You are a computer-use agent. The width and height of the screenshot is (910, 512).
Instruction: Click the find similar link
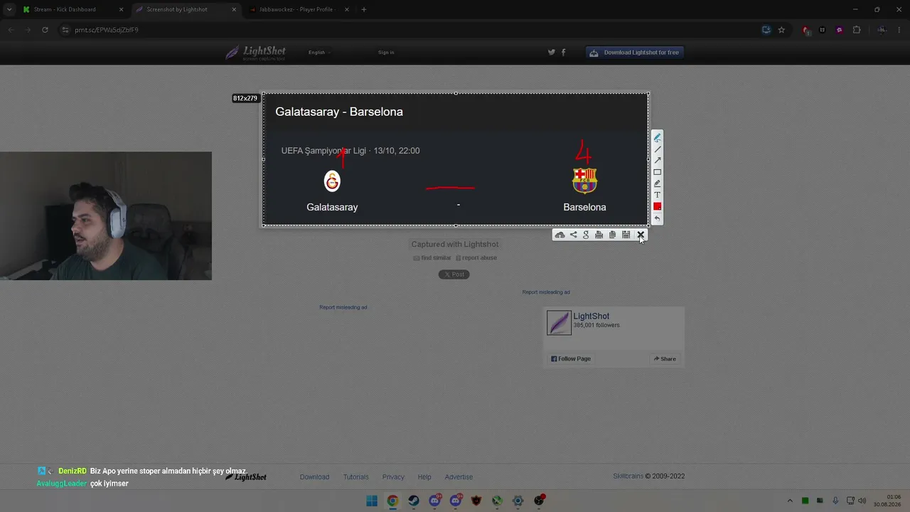click(432, 257)
